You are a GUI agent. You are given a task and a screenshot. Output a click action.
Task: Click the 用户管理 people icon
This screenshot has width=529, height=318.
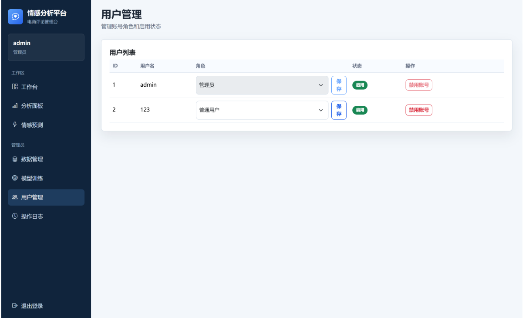pyautogui.click(x=15, y=197)
